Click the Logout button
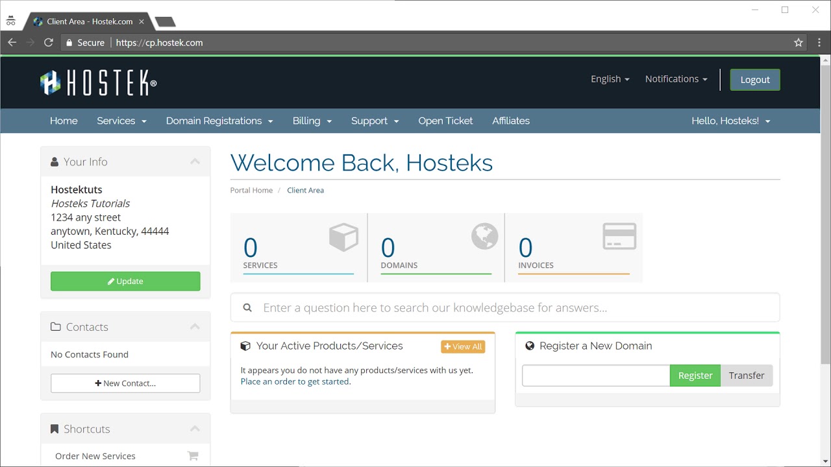 click(x=755, y=80)
